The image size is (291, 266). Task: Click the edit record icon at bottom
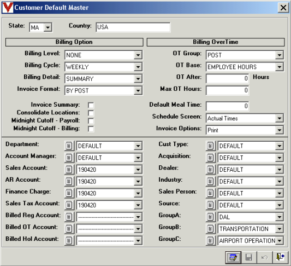233,257
